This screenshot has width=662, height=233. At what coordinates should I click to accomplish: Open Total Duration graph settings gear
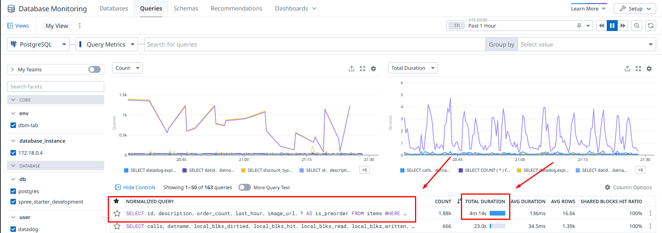(649, 69)
